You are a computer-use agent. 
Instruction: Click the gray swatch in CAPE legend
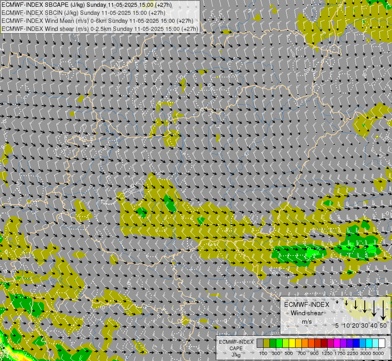pos(260,343)
